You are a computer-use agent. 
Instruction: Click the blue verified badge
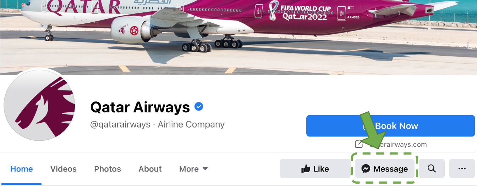(x=199, y=106)
